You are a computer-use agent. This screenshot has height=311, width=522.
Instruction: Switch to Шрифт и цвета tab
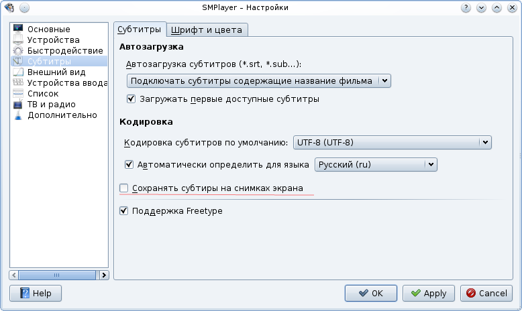(208, 30)
